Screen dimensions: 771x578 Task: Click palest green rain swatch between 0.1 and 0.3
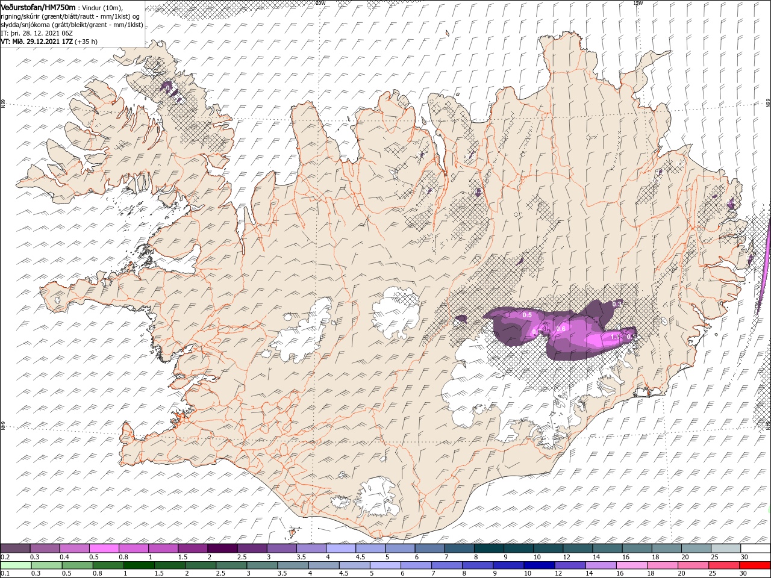coord(16,565)
